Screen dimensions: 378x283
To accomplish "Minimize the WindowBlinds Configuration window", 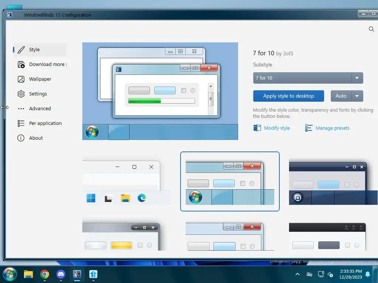I will tap(364, 14).
